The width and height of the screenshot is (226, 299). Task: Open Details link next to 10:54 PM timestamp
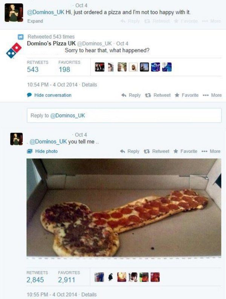(89, 84)
